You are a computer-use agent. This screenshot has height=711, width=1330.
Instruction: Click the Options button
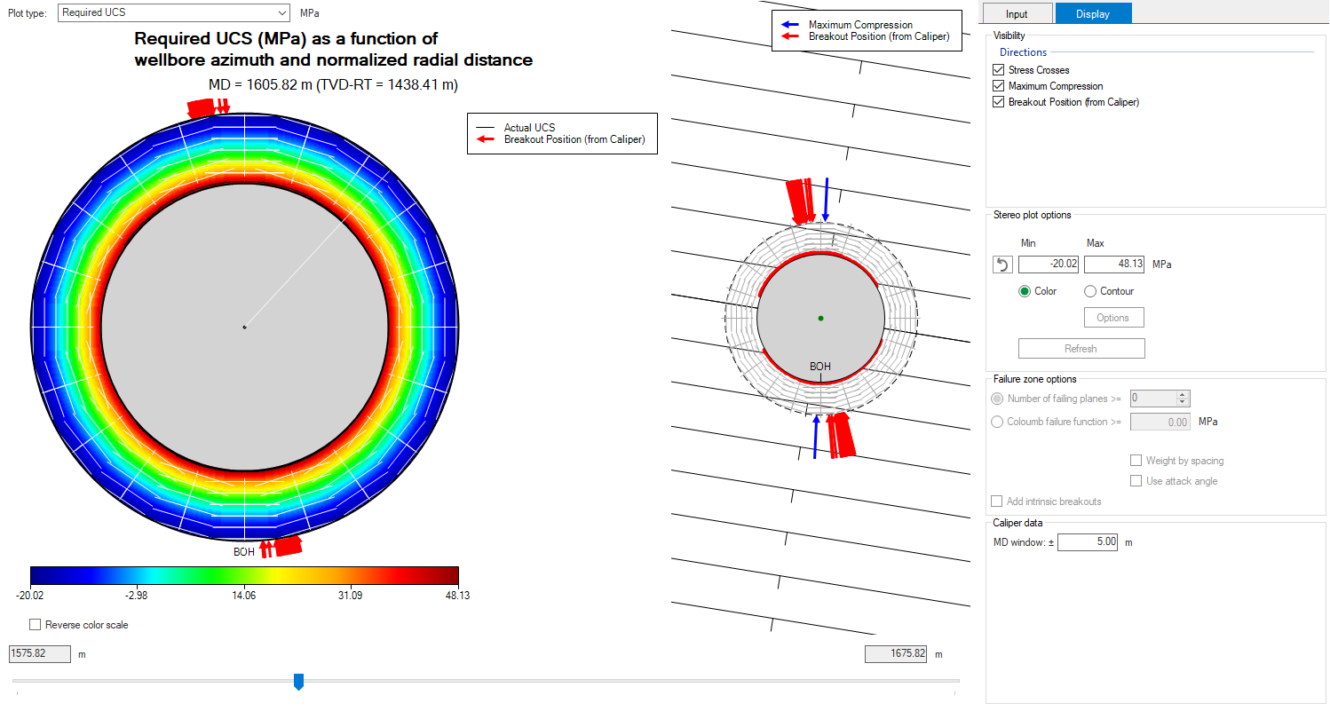(x=1112, y=318)
